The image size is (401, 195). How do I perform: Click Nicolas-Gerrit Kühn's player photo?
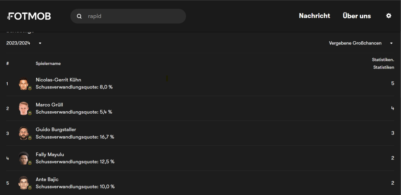click(24, 83)
